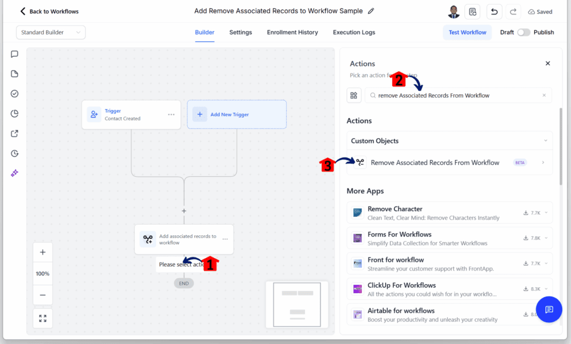This screenshot has width=571, height=344.
Task: Open the category grid icon beside the search field
Action: pos(354,95)
